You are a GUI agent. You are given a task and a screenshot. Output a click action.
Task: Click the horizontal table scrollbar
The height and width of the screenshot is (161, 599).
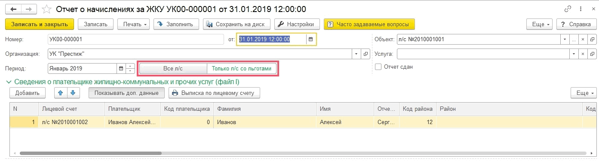click(x=91, y=153)
